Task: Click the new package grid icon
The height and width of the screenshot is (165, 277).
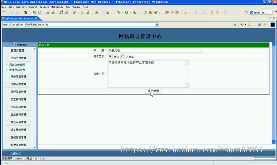Action: (151, 12)
